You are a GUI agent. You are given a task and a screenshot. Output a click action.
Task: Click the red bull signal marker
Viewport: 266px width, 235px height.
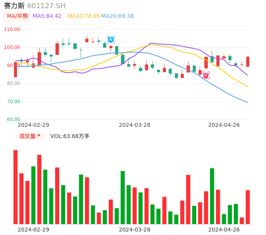tap(206, 75)
